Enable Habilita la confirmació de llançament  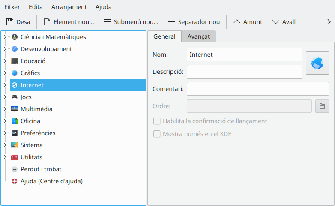[x=157, y=121]
